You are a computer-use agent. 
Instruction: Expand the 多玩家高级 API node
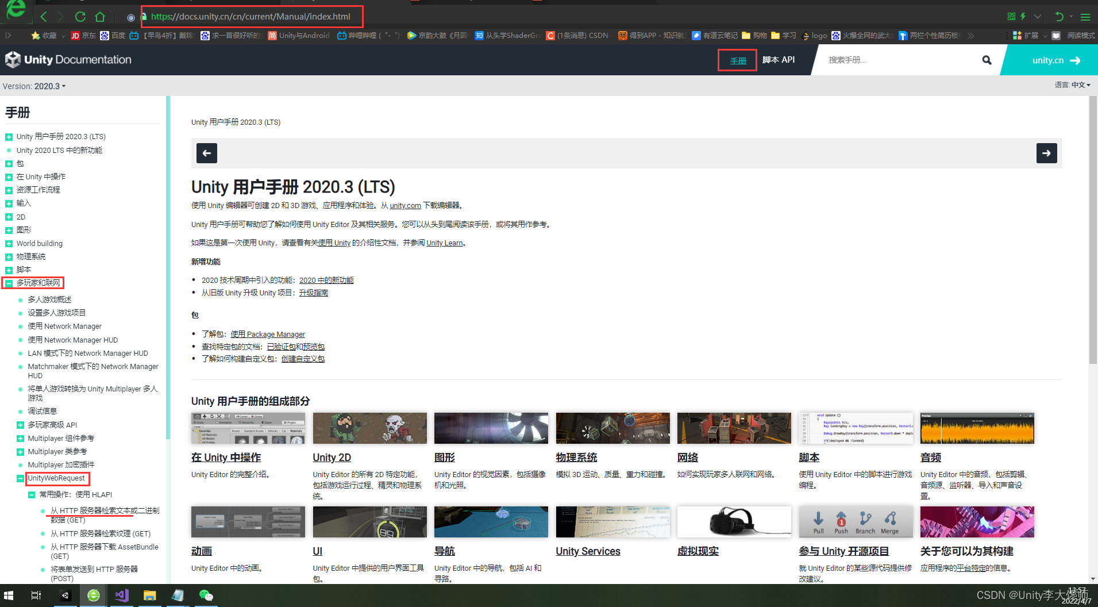point(20,425)
